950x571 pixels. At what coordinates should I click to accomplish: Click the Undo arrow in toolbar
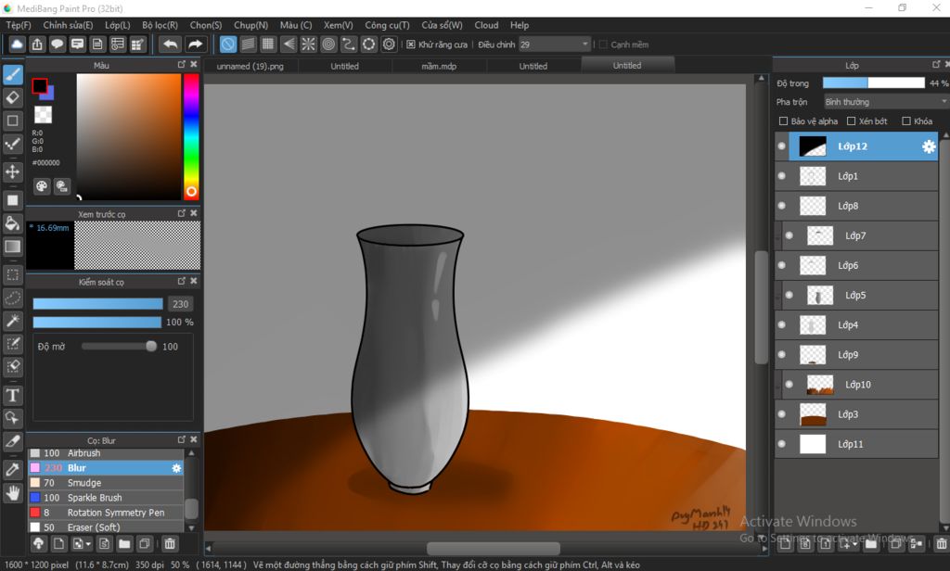[170, 44]
